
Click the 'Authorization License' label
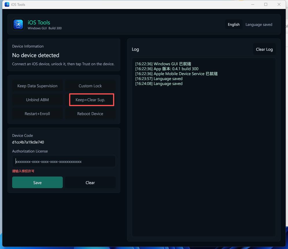[x=30, y=151]
